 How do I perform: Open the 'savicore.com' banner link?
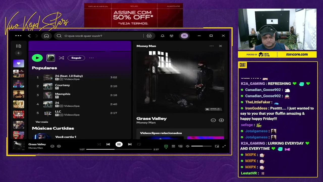(297, 54)
